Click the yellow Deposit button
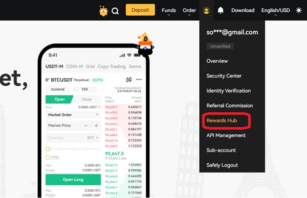 (x=140, y=10)
